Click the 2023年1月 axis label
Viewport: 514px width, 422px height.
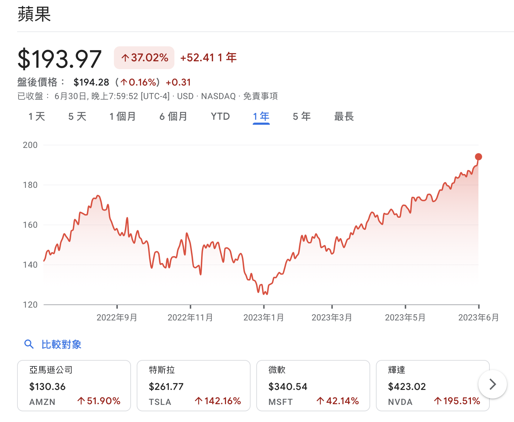pyautogui.click(x=263, y=318)
